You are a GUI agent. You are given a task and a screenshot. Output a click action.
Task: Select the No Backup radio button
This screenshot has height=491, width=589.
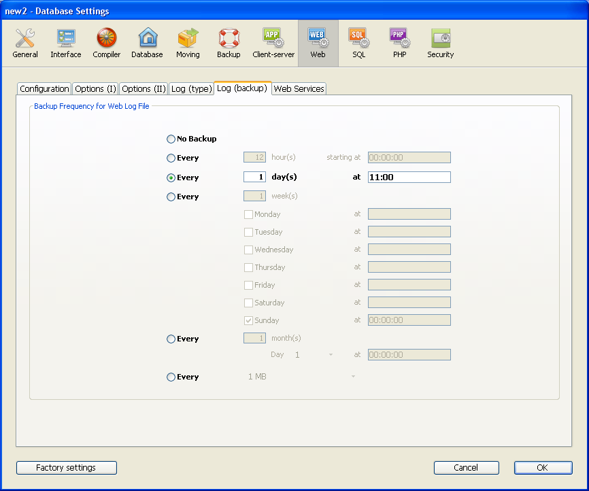171,139
